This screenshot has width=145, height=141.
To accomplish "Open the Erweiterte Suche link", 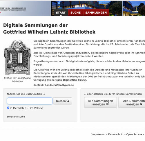I will click(16, 117).
